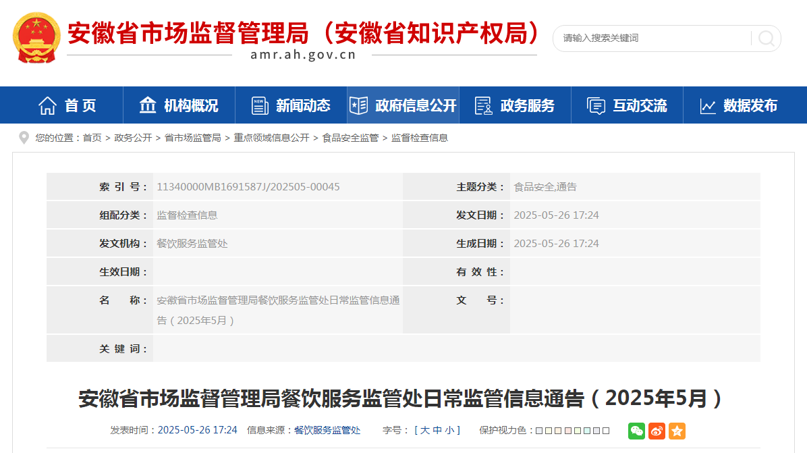The image size is (807, 453).
Task: Open 首页 home navigation tab
Action: point(67,105)
